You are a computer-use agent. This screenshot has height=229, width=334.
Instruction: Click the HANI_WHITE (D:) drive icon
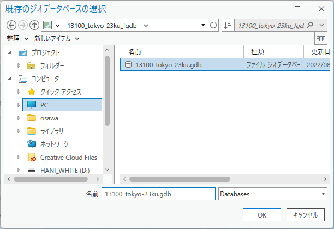(32, 171)
